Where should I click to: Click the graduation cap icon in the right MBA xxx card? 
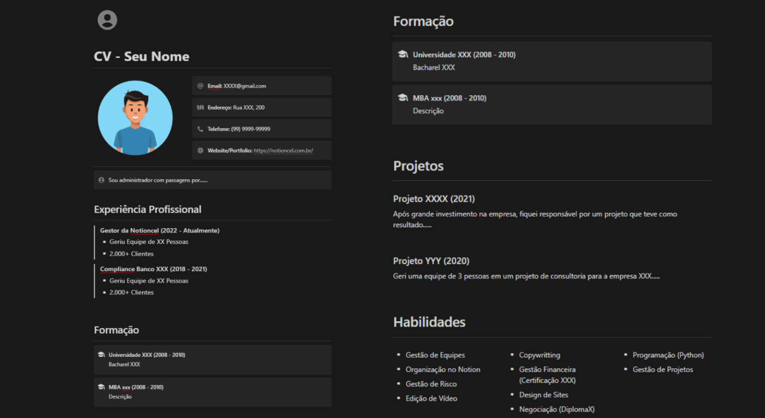click(x=403, y=98)
